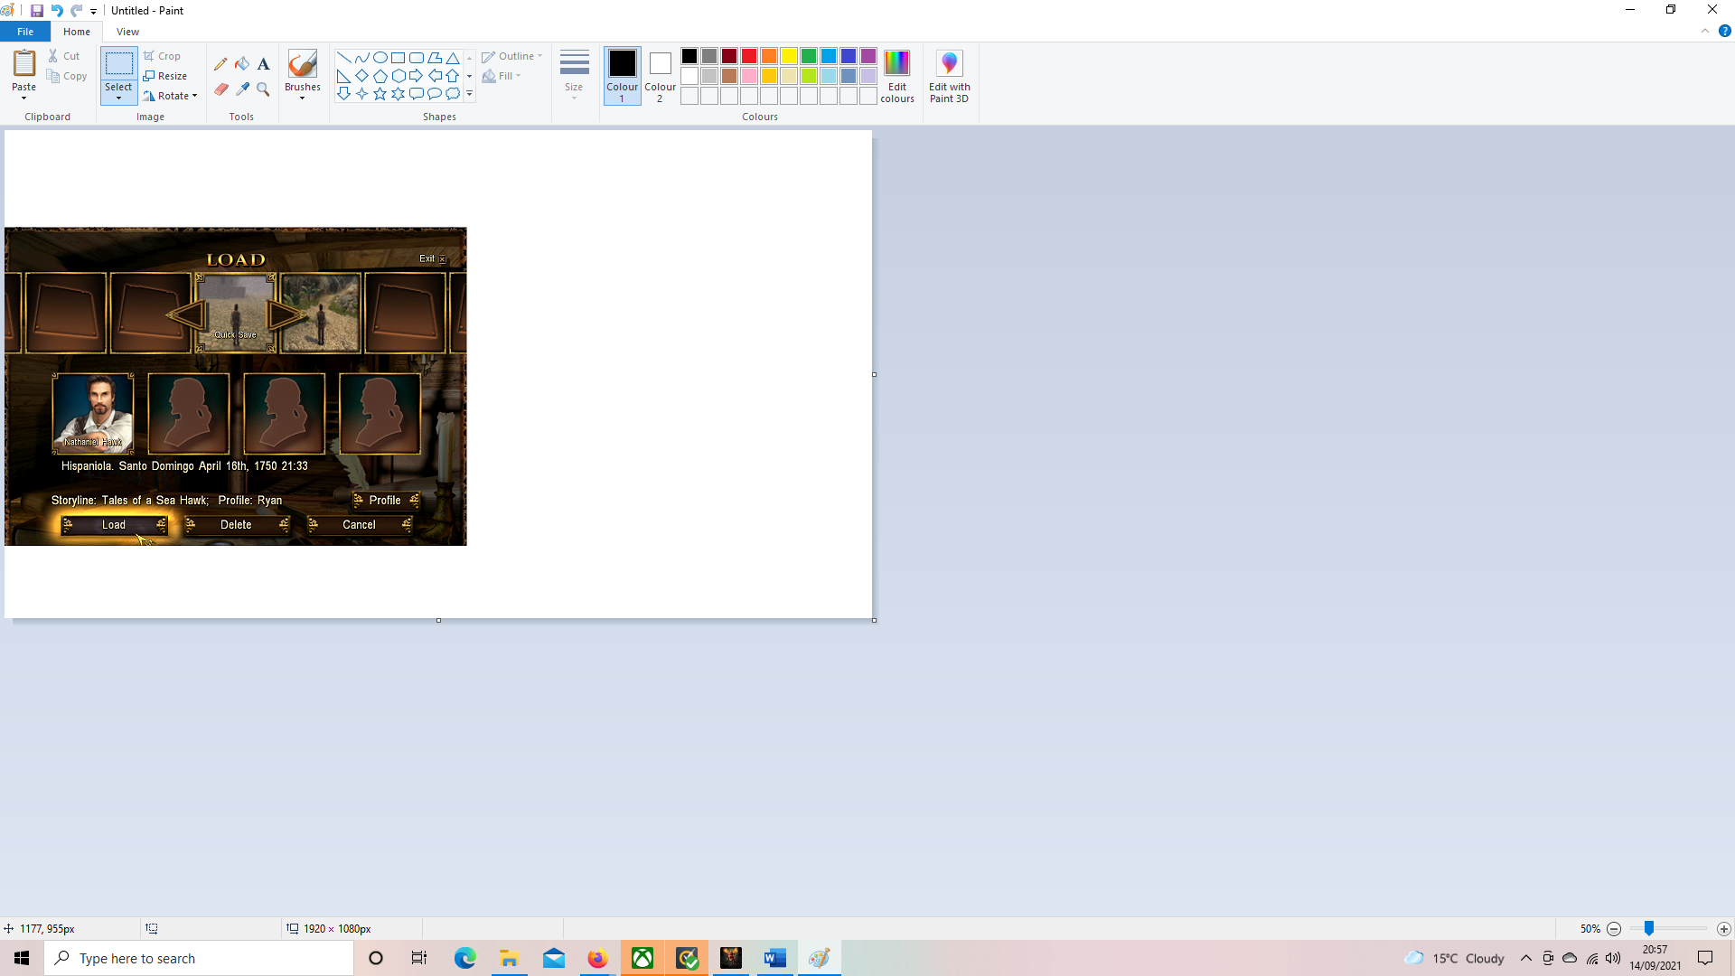Switch to the View tab
The image size is (1735, 976).
127,32
